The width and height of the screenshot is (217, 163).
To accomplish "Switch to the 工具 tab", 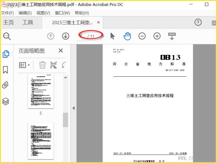I will [28, 22].
